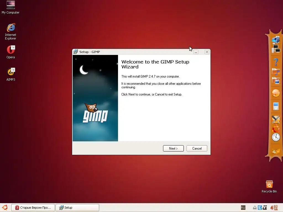Click the setup icon in the GIMP title bar
Viewport: 283px width, 212px height.
coord(76,52)
